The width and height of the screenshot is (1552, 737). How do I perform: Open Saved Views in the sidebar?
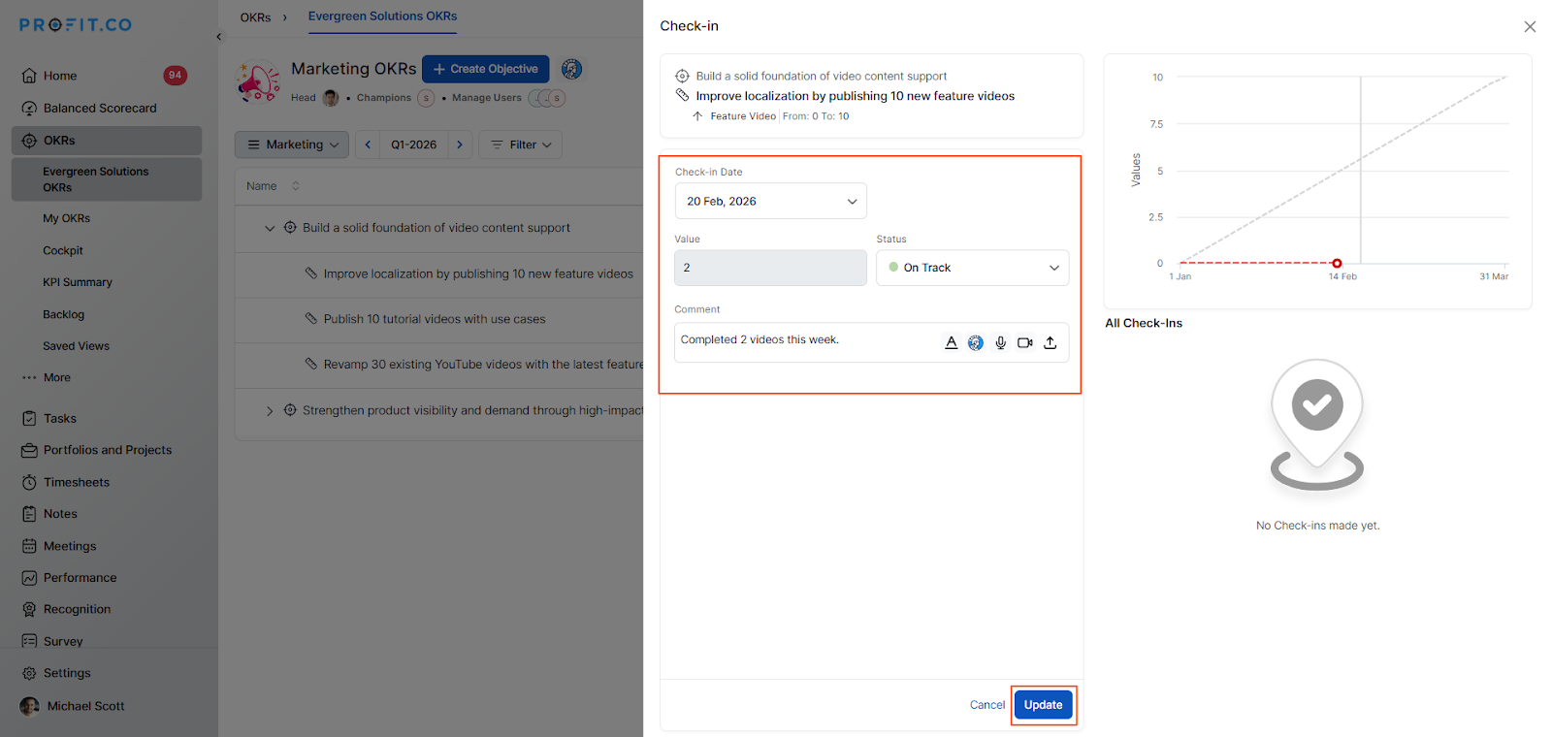coord(76,346)
